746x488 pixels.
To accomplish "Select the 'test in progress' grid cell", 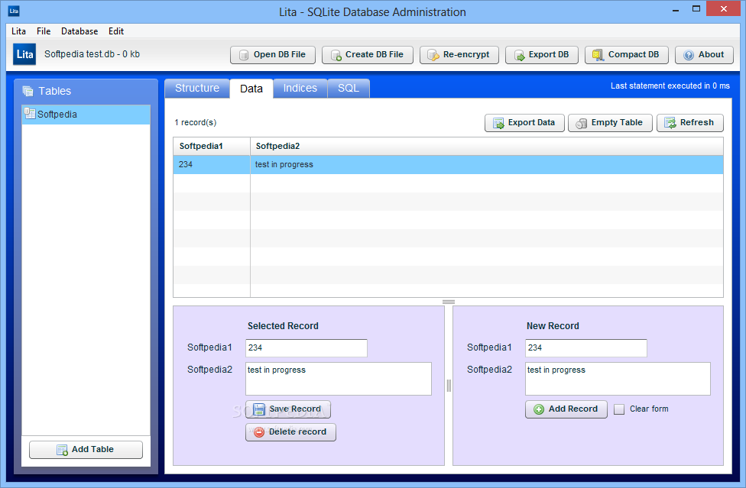I will click(487, 164).
